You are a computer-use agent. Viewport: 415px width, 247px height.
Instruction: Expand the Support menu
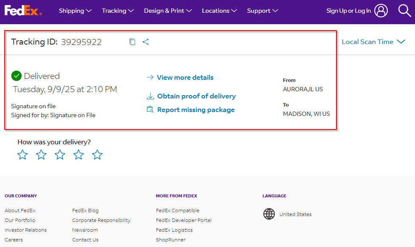point(263,11)
